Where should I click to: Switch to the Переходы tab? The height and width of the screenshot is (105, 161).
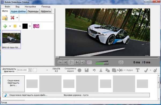pyautogui.click(x=33, y=11)
